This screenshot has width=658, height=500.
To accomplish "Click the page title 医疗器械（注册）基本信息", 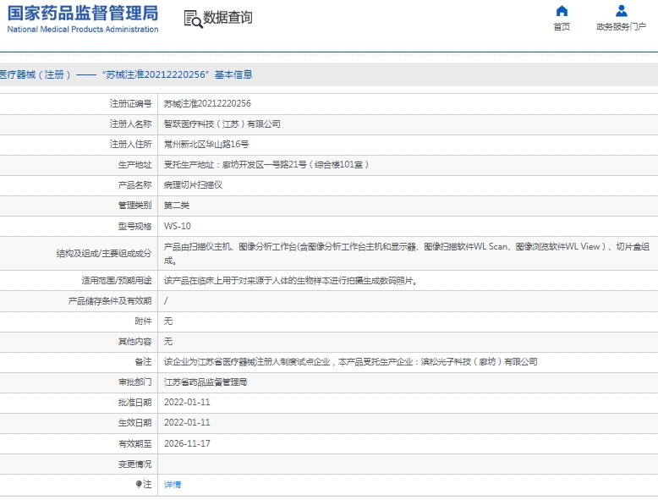I will (126, 74).
